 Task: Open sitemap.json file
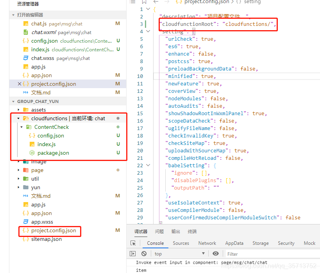pyautogui.click(x=46, y=239)
